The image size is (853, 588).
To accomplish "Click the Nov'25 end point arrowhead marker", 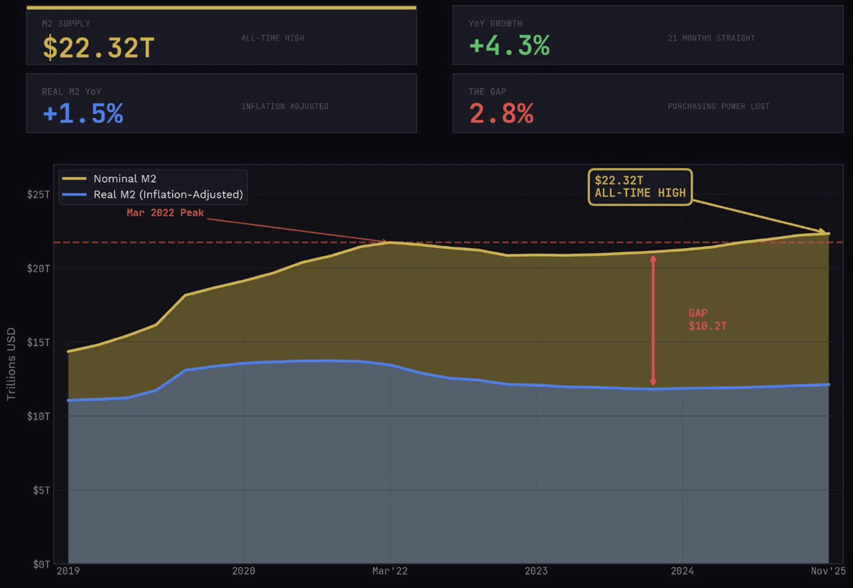I will pyautogui.click(x=826, y=232).
